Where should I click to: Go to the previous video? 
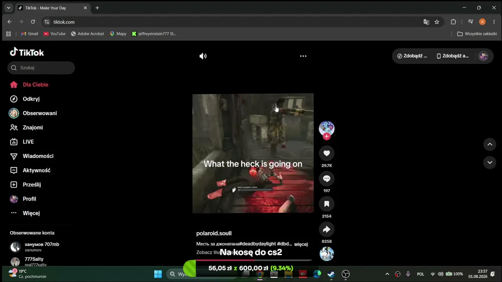pyautogui.click(x=490, y=144)
